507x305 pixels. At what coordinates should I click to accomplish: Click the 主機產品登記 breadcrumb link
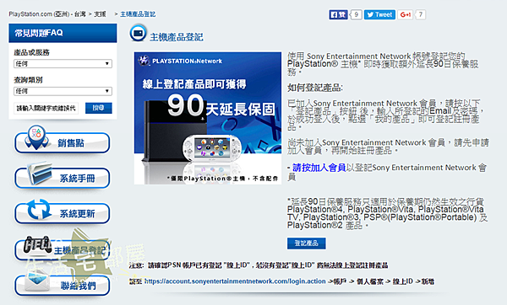coord(138,14)
